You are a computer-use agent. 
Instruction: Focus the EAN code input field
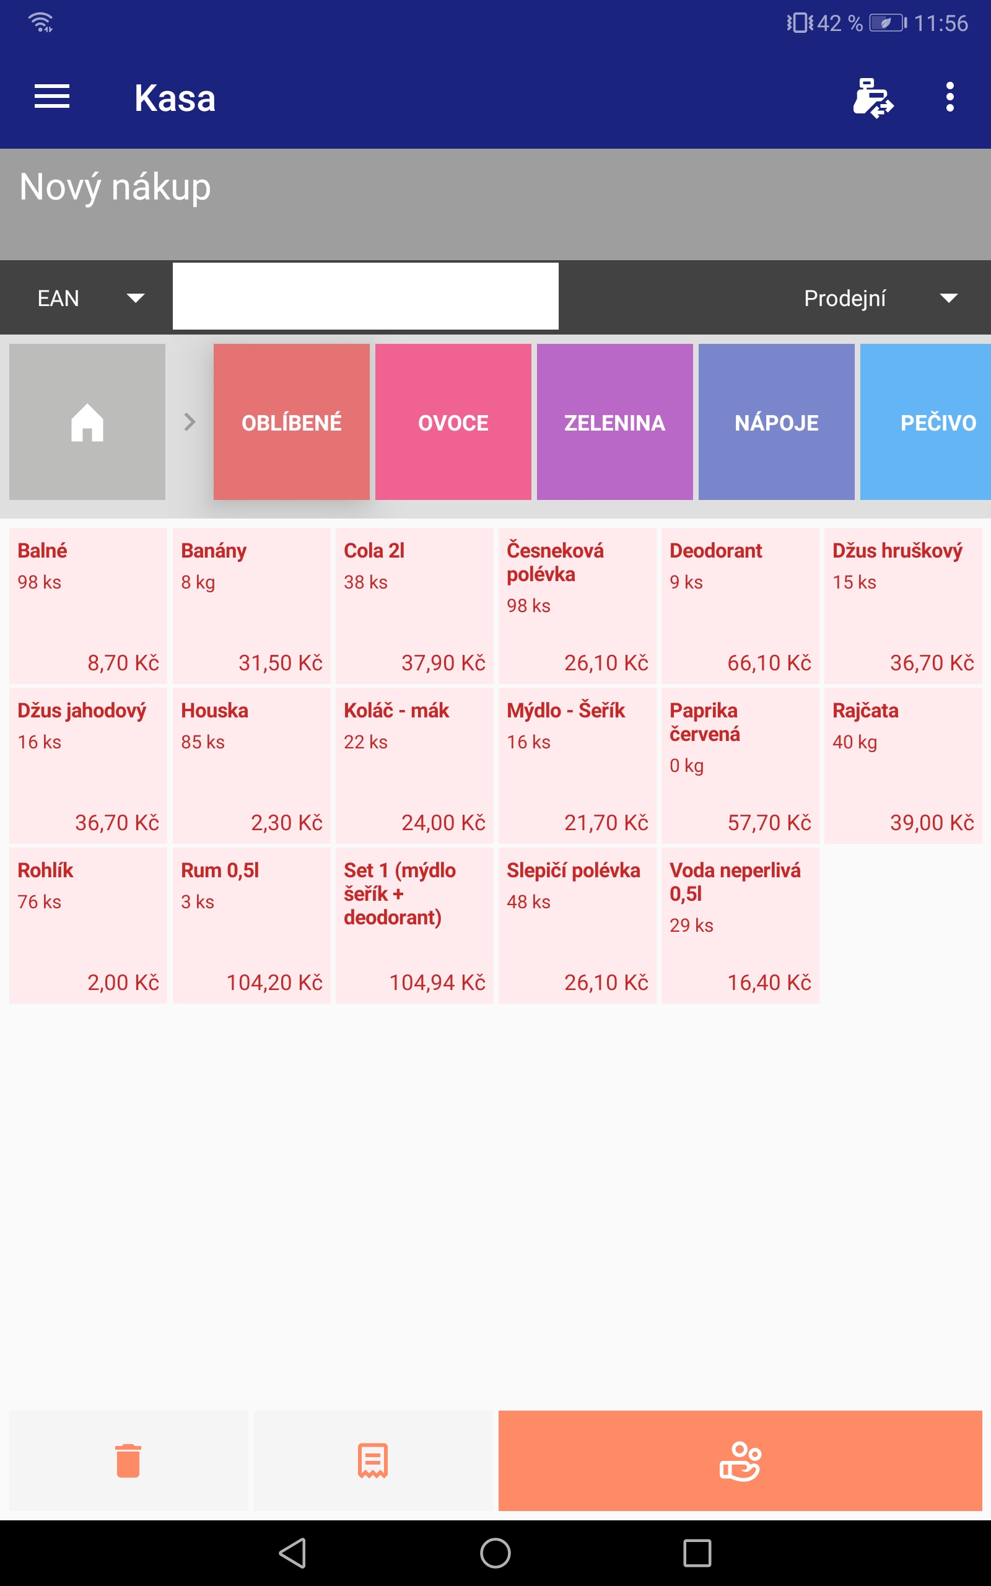pyautogui.click(x=365, y=296)
